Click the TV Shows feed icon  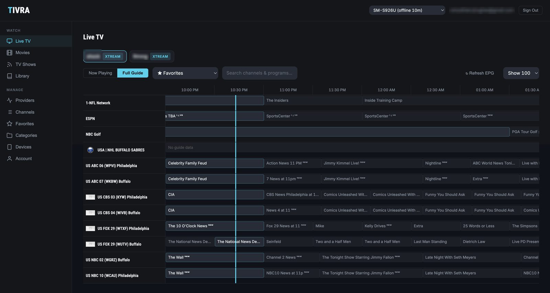pos(9,65)
